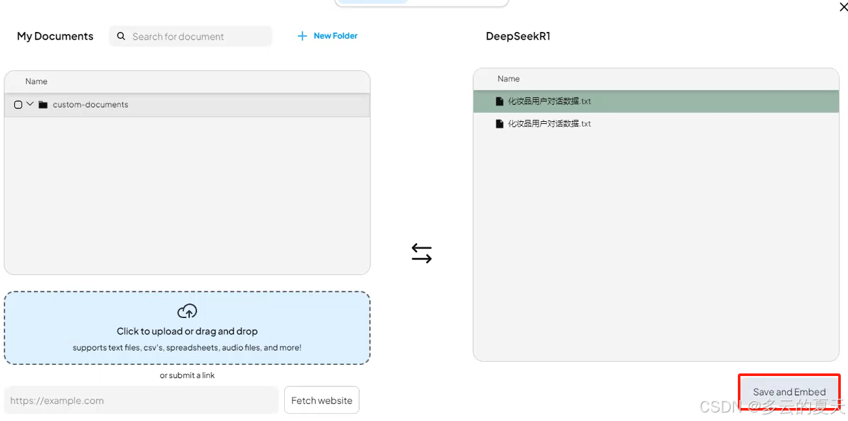The image size is (848, 421).
Task: Click the upload or drag and drop area
Action: click(187, 328)
